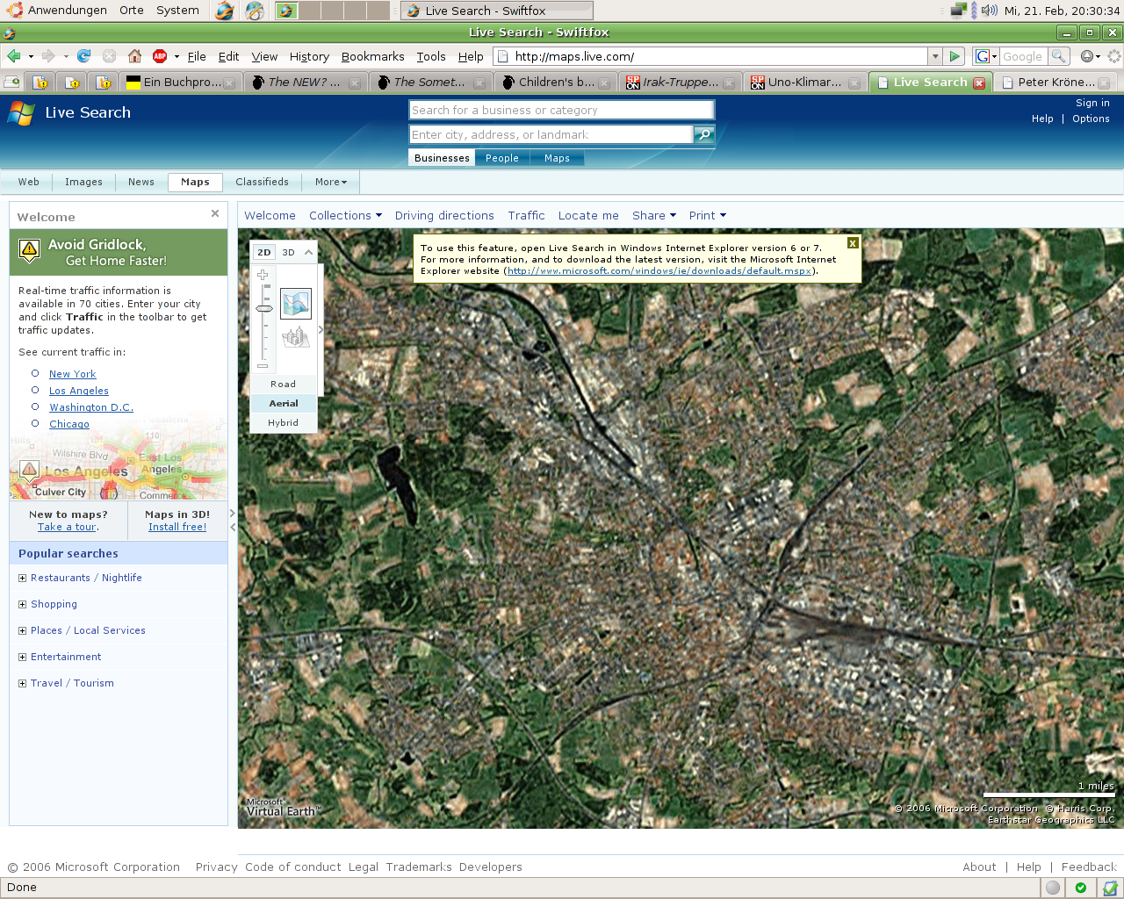Screen dimensions: 1124x899
Task: Expand Restaurants / Nightlife category
Action: click(x=23, y=578)
